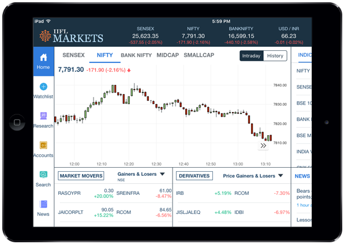Open the Research sidebar icon

tap(43, 116)
